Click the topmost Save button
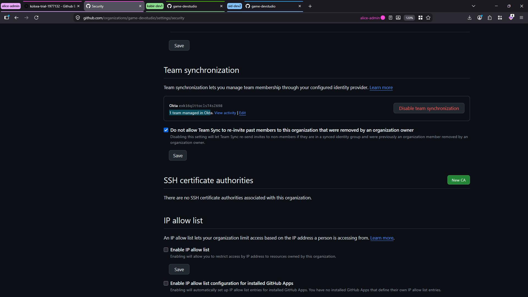Screen dimensions: 528x297 point(179,46)
